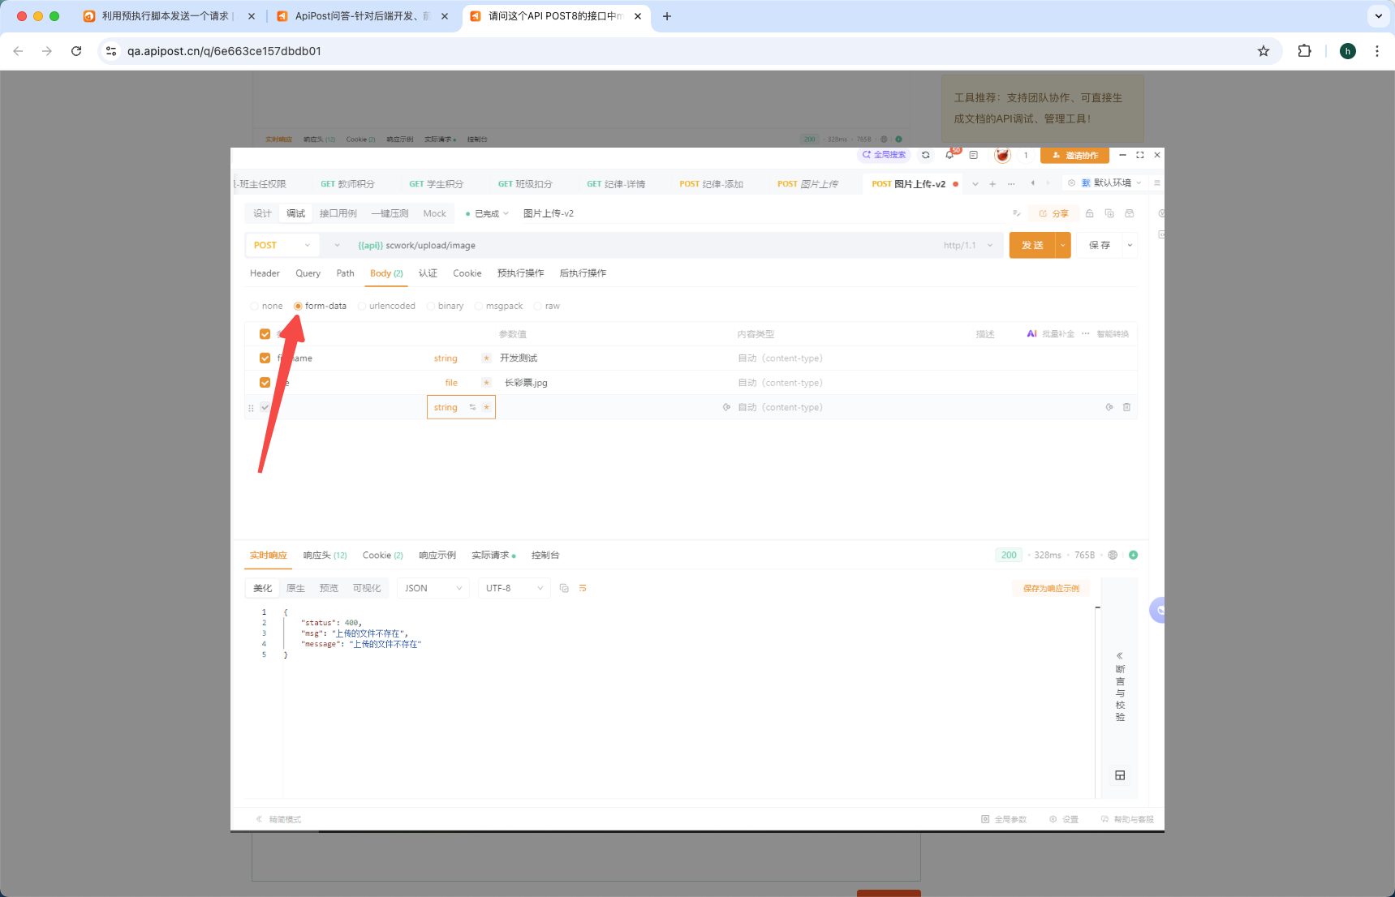Open the 默认环境 environment dropdown

[1110, 182]
